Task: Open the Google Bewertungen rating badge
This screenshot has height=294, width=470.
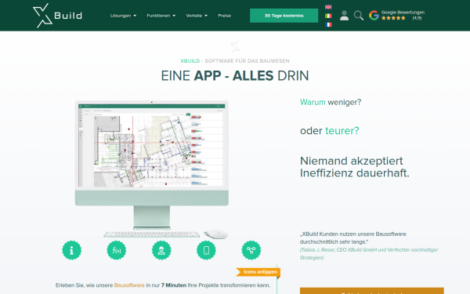Action: pos(397,15)
